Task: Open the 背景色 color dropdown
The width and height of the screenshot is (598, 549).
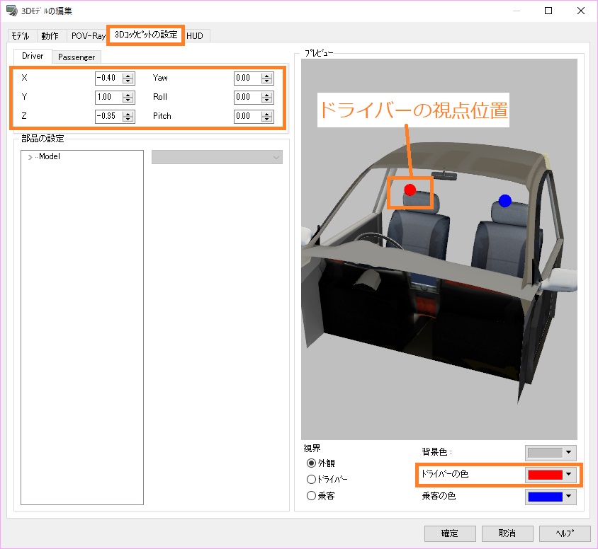Action: coord(569,453)
